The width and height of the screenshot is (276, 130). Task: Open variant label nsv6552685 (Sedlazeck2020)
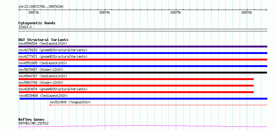[x=43, y=63]
